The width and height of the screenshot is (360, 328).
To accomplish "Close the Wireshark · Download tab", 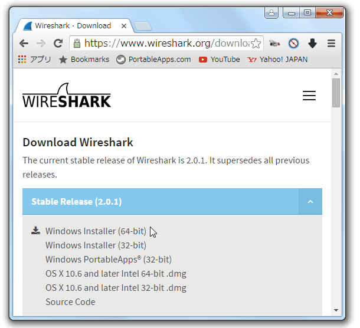I will coord(124,26).
